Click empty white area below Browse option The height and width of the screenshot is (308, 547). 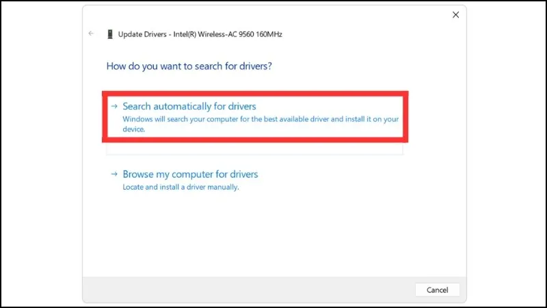coord(273,233)
